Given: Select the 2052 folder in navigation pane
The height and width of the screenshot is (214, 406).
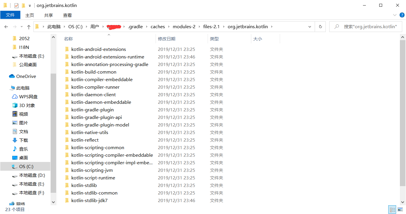Looking at the screenshot, I should point(24,38).
